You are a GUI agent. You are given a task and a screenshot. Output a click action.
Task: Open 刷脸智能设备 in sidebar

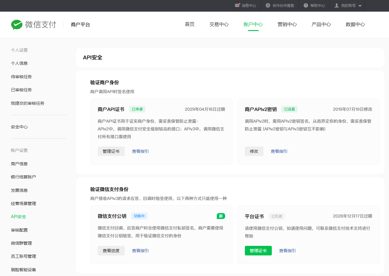click(x=24, y=270)
